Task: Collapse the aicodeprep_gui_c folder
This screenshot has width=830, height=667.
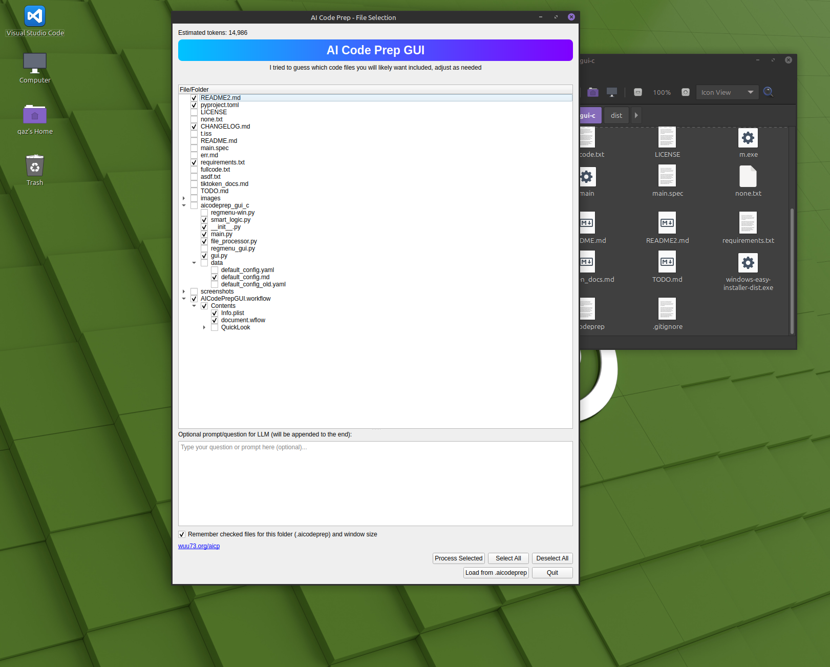Action: pyautogui.click(x=184, y=205)
